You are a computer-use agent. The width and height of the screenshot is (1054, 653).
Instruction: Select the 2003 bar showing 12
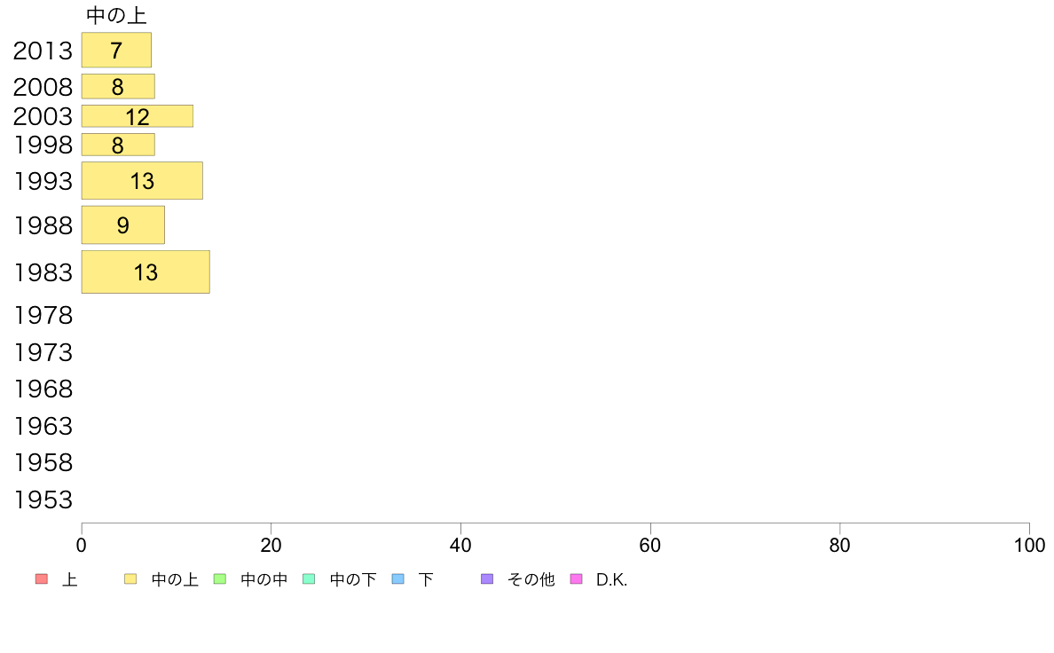pos(138,116)
